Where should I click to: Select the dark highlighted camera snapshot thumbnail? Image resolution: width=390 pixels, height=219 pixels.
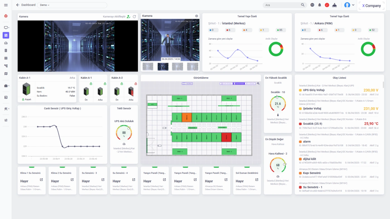[x=163, y=66]
